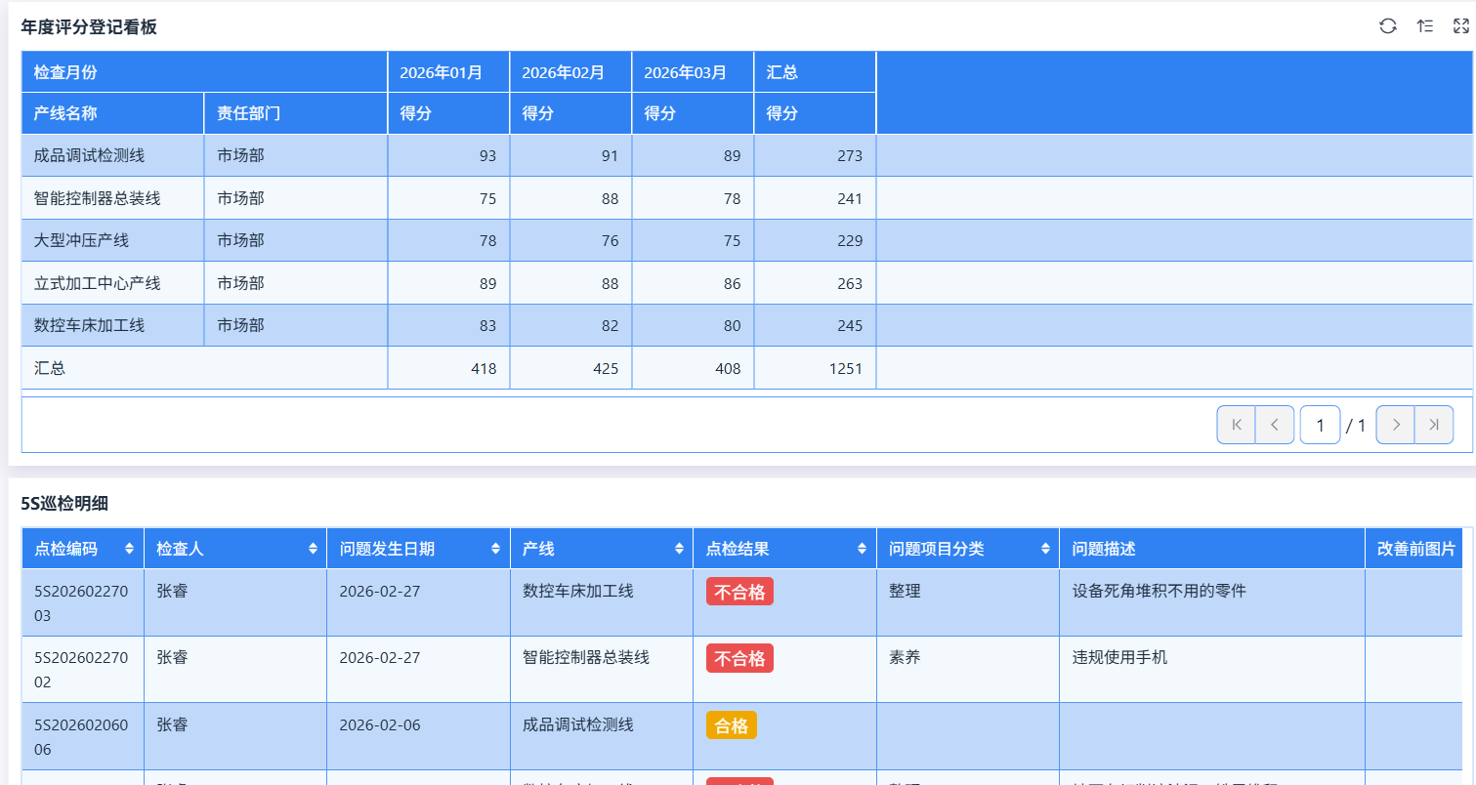Sort by 问题发生日期 column

click(x=496, y=549)
